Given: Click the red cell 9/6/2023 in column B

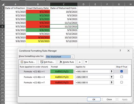Looking at the screenshot, I should click(38, 23).
